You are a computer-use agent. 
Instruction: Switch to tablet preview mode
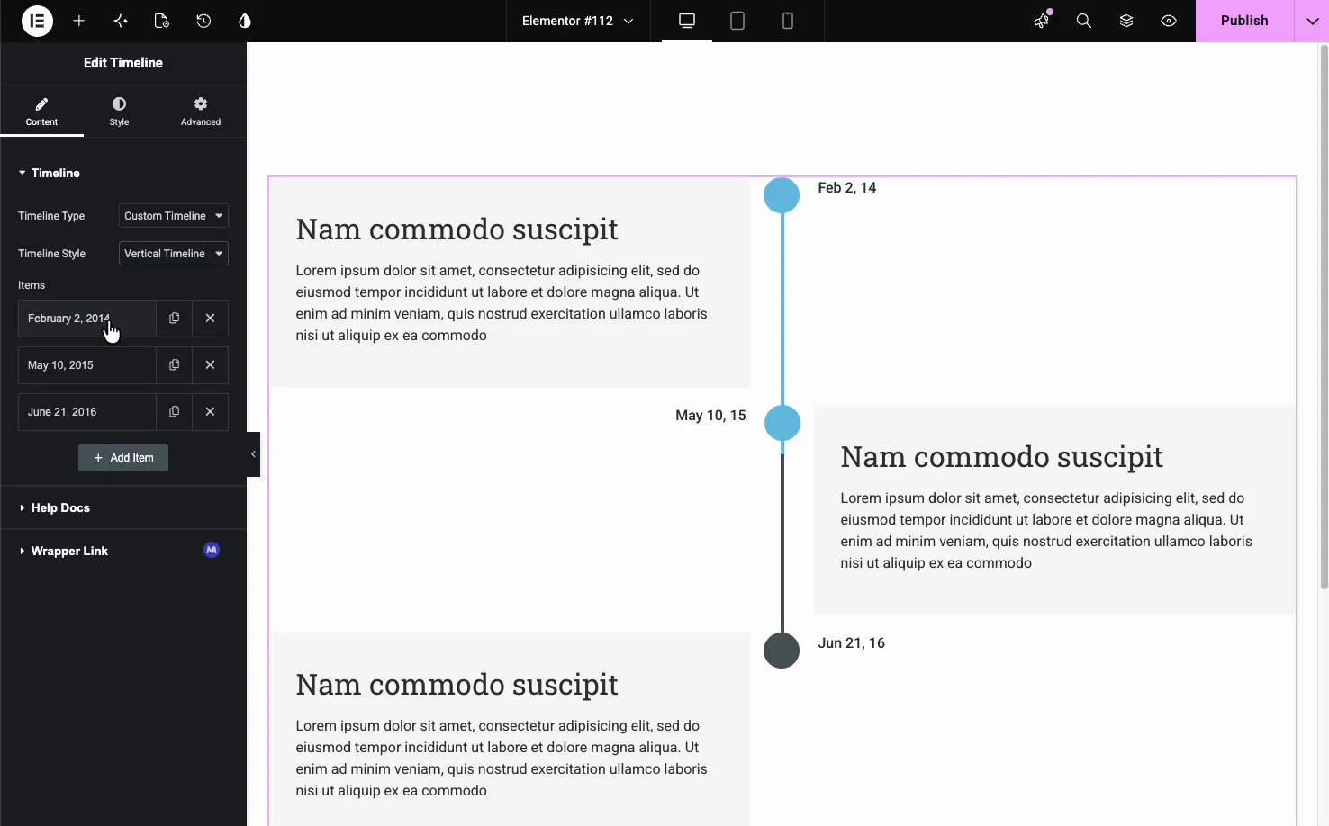737,21
